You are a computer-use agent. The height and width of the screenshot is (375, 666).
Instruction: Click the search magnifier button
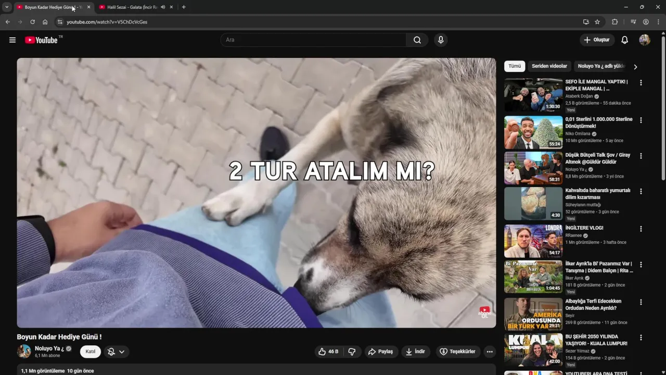(x=417, y=40)
